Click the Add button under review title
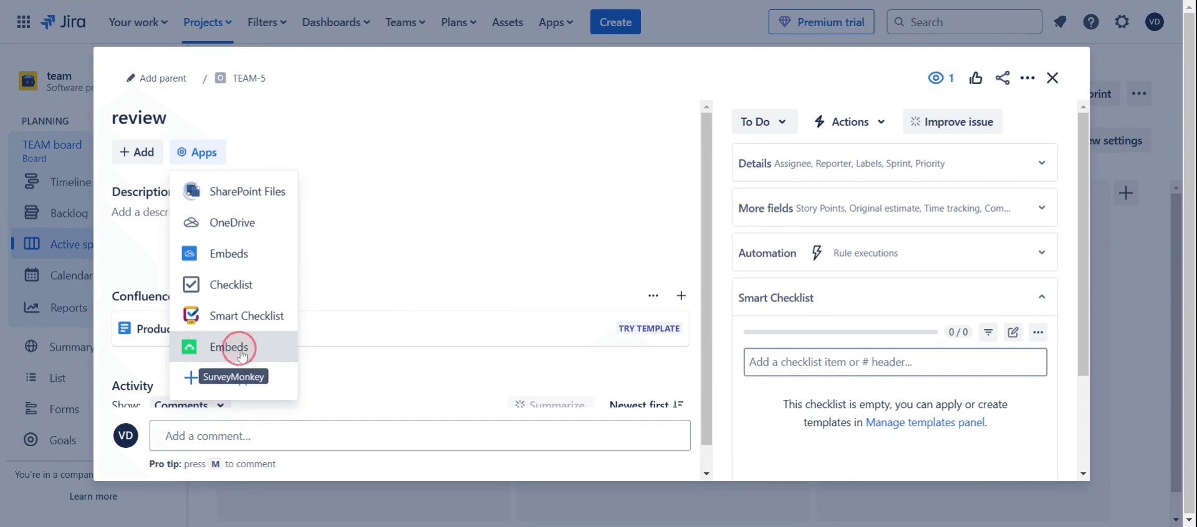Image resolution: width=1197 pixels, height=527 pixels. point(137,152)
